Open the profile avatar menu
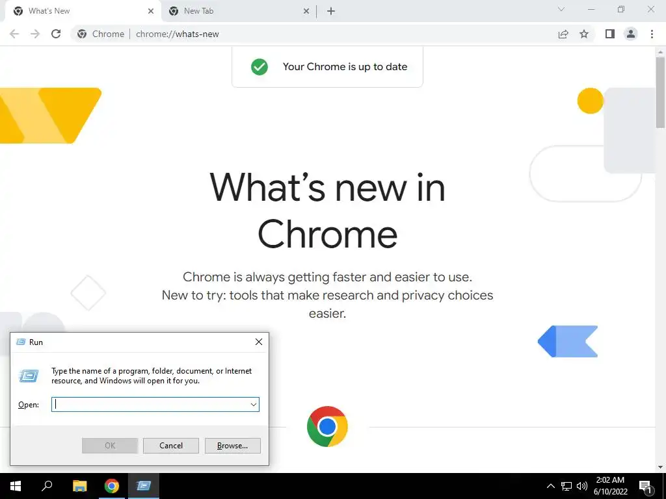Screen dimensions: 666x499 pyautogui.click(x=631, y=34)
